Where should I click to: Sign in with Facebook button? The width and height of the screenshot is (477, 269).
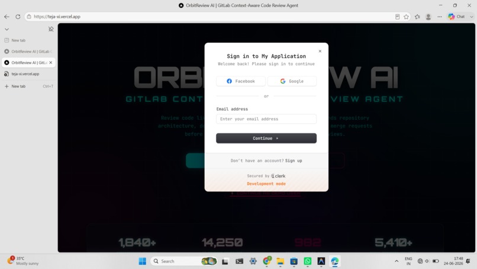pyautogui.click(x=241, y=81)
